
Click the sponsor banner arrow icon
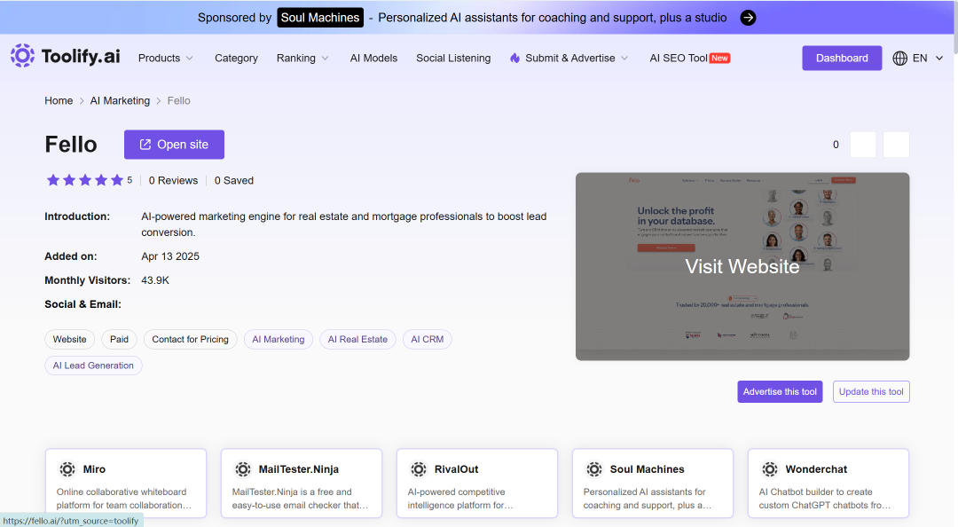click(748, 18)
